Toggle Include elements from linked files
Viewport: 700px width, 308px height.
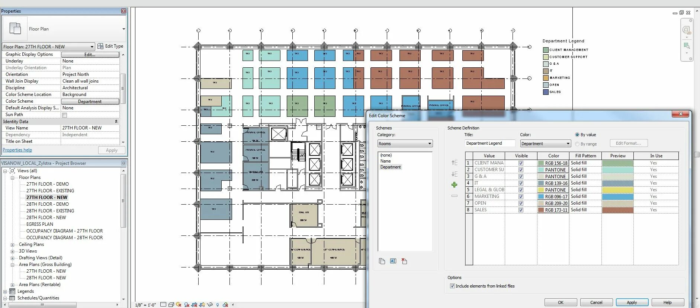tap(452, 286)
